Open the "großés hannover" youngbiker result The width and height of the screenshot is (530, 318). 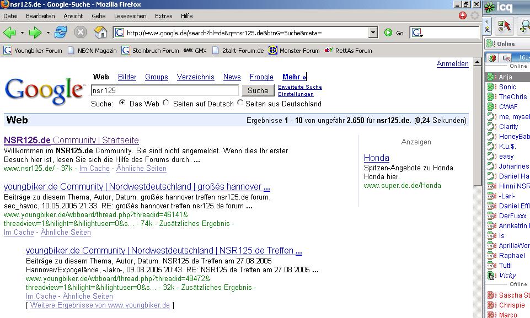click(x=137, y=186)
